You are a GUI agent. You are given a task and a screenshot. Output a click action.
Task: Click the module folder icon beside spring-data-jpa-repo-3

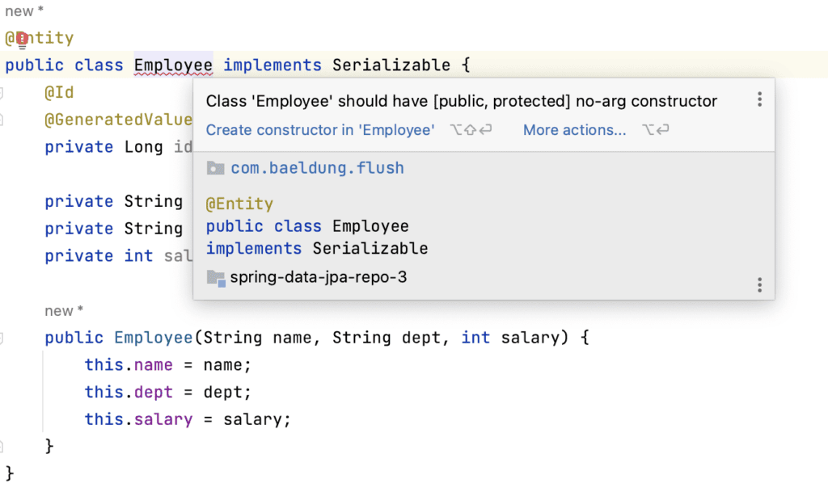coord(215,278)
